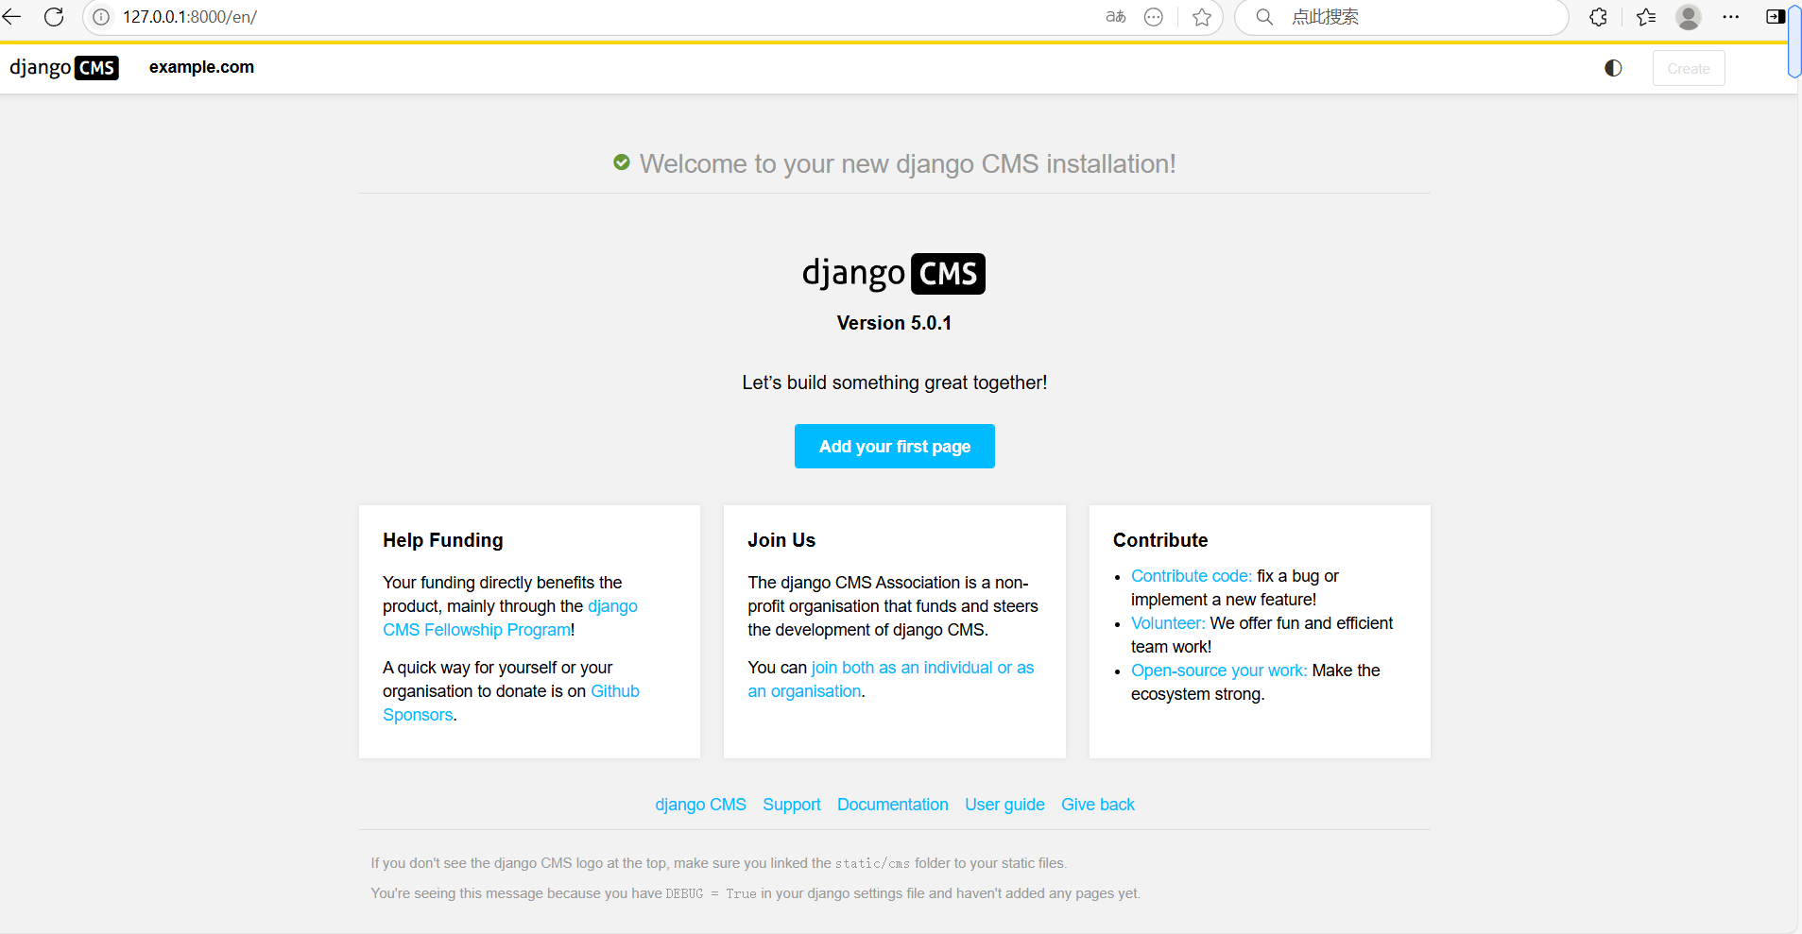Click "Let's build something great together!" text
The height and width of the screenshot is (934, 1802).
click(x=895, y=382)
